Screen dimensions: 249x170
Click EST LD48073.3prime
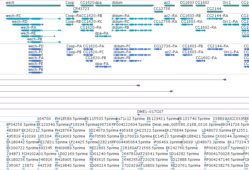210,142
